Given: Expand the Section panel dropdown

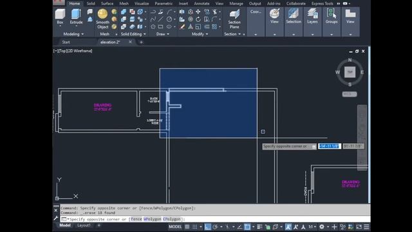Looking at the screenshot, I should 232,34.
